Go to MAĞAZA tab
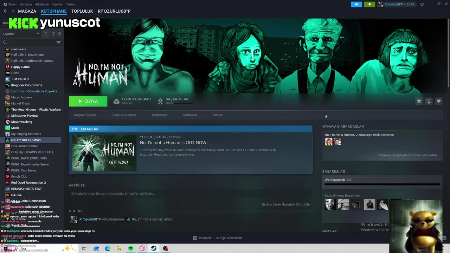450x253 pixels. [x=27, y=11]
